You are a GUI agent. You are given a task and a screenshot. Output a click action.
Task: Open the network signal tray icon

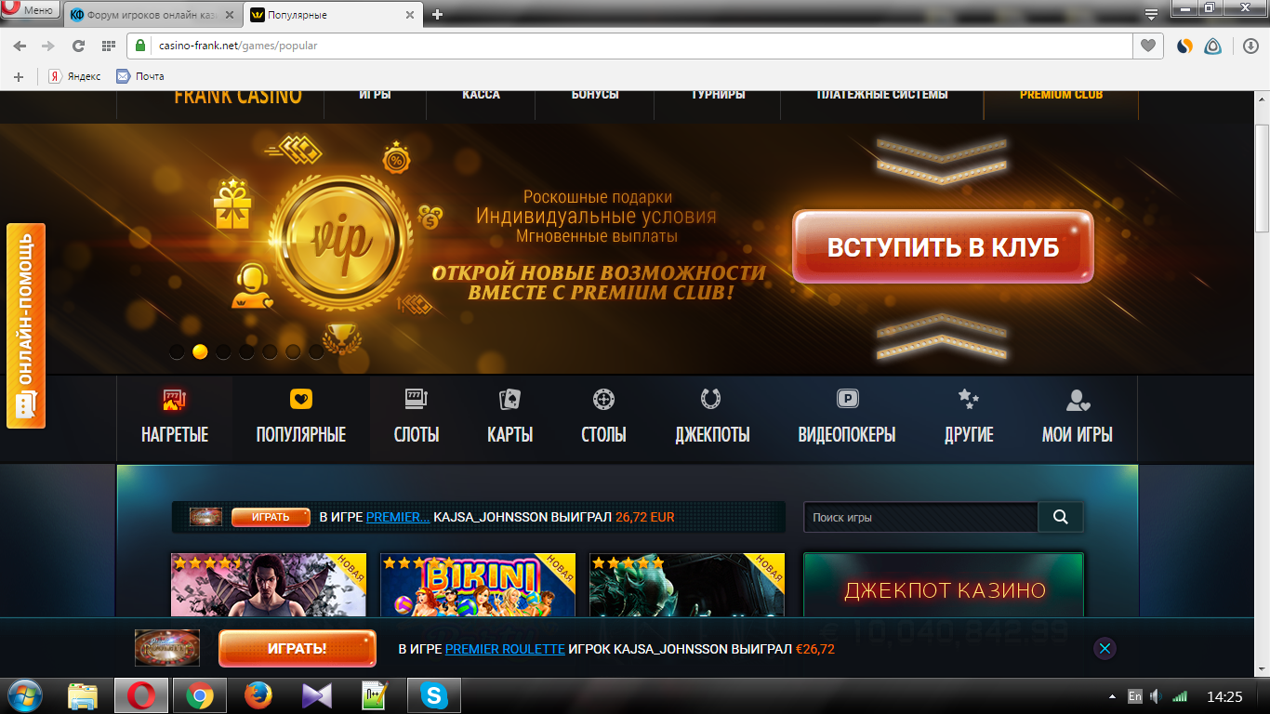click(x=1179, y=696)
